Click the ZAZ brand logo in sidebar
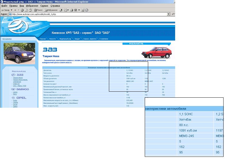Screen dimensions: 227x160 coord(18,74)
